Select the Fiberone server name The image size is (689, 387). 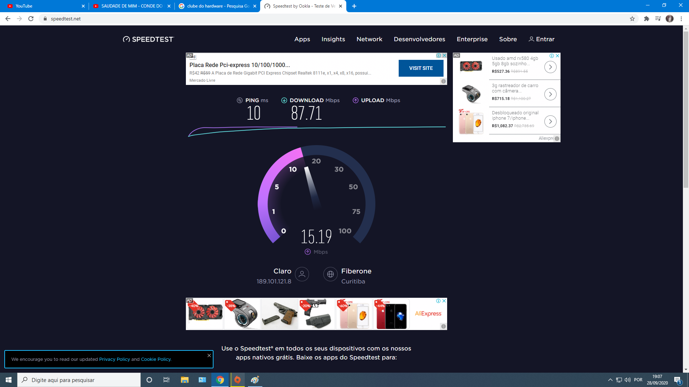pos(356,271)
